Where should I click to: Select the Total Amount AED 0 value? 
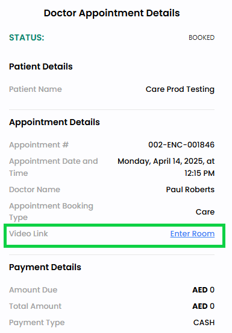[x=204, y=306]
